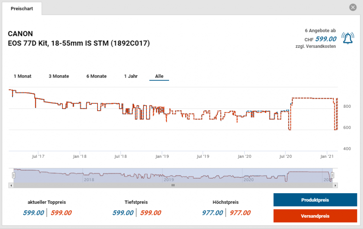Select the 1 Monat time range

coord(23,76)
